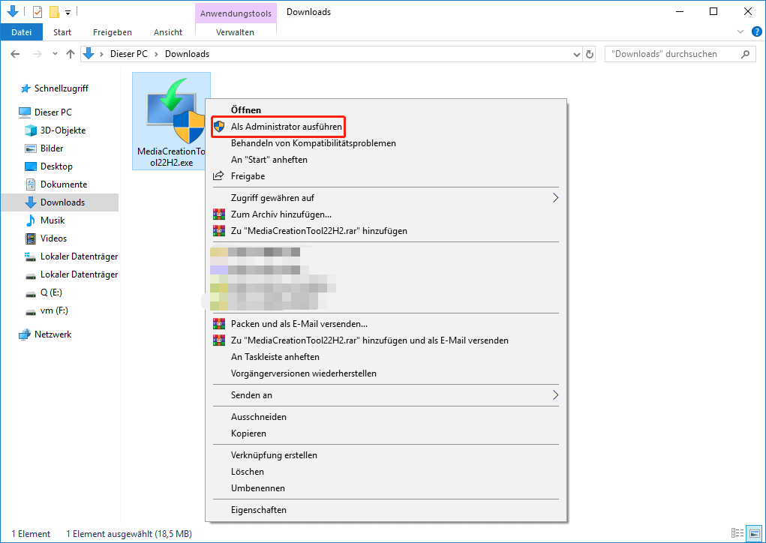Expand the 'Senden an' submenu
The image size is (766, 543).
pyautogui.click(x=386, y=395)
